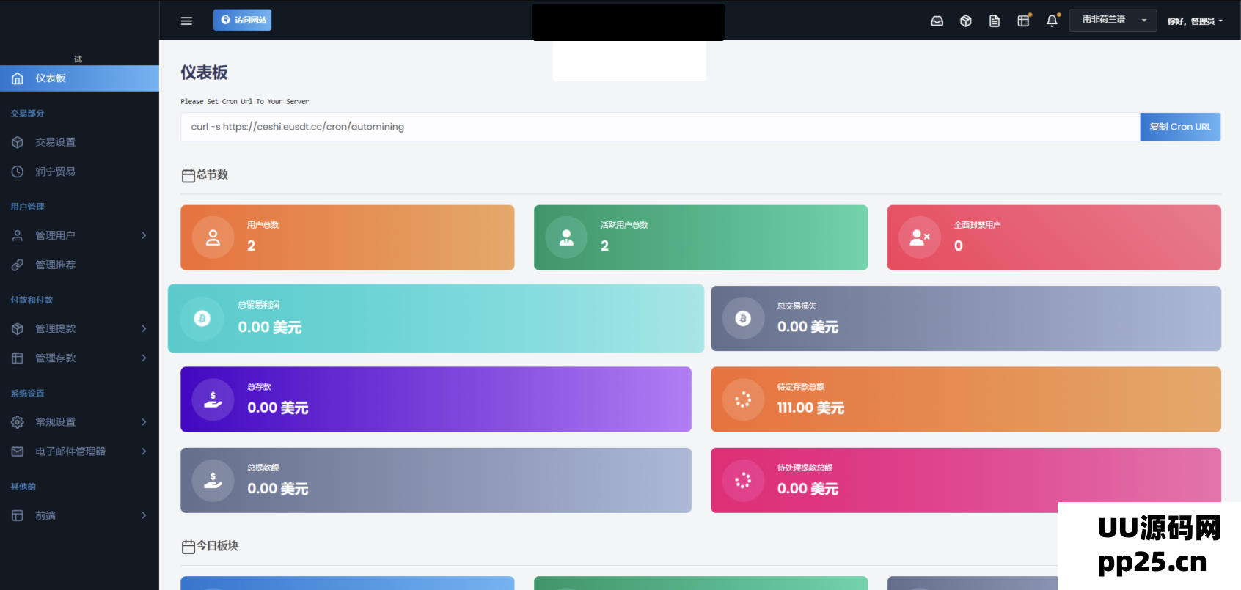Click the calendar icon beside 总节数
The image size is (1241, 590).
[188, 175]
